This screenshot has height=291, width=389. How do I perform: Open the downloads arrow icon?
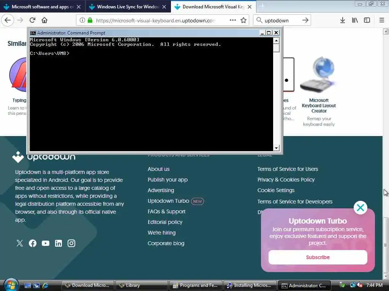click(343, 20)
